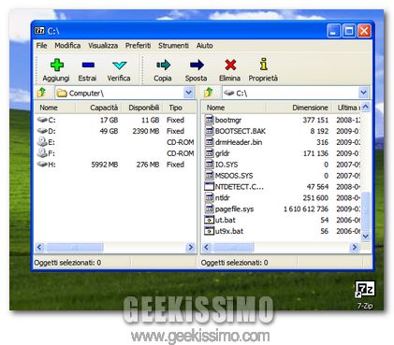The width and height of the screenshot is (394, 345).
Task: Go up one folder in right panel
Action: pos(209,93)
